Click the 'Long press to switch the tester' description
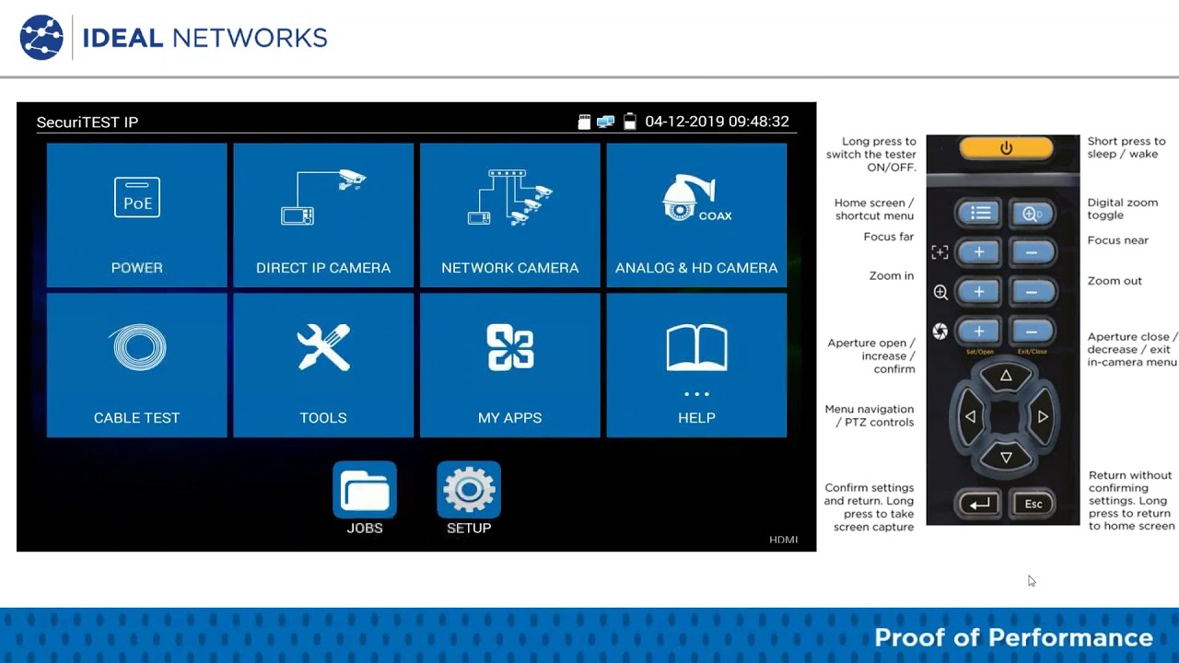The image size is (1179, 663). [871, 155]
